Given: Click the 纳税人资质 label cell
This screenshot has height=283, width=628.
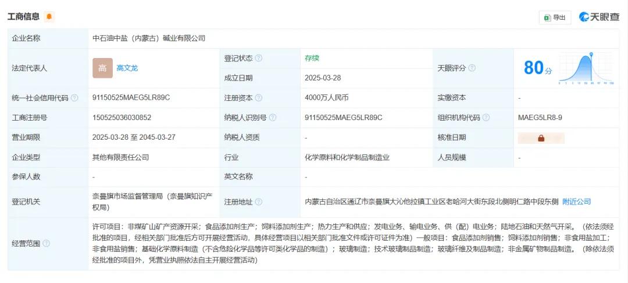Looking at the screenshot, I should pyautogui.click(x=260, y=137).
